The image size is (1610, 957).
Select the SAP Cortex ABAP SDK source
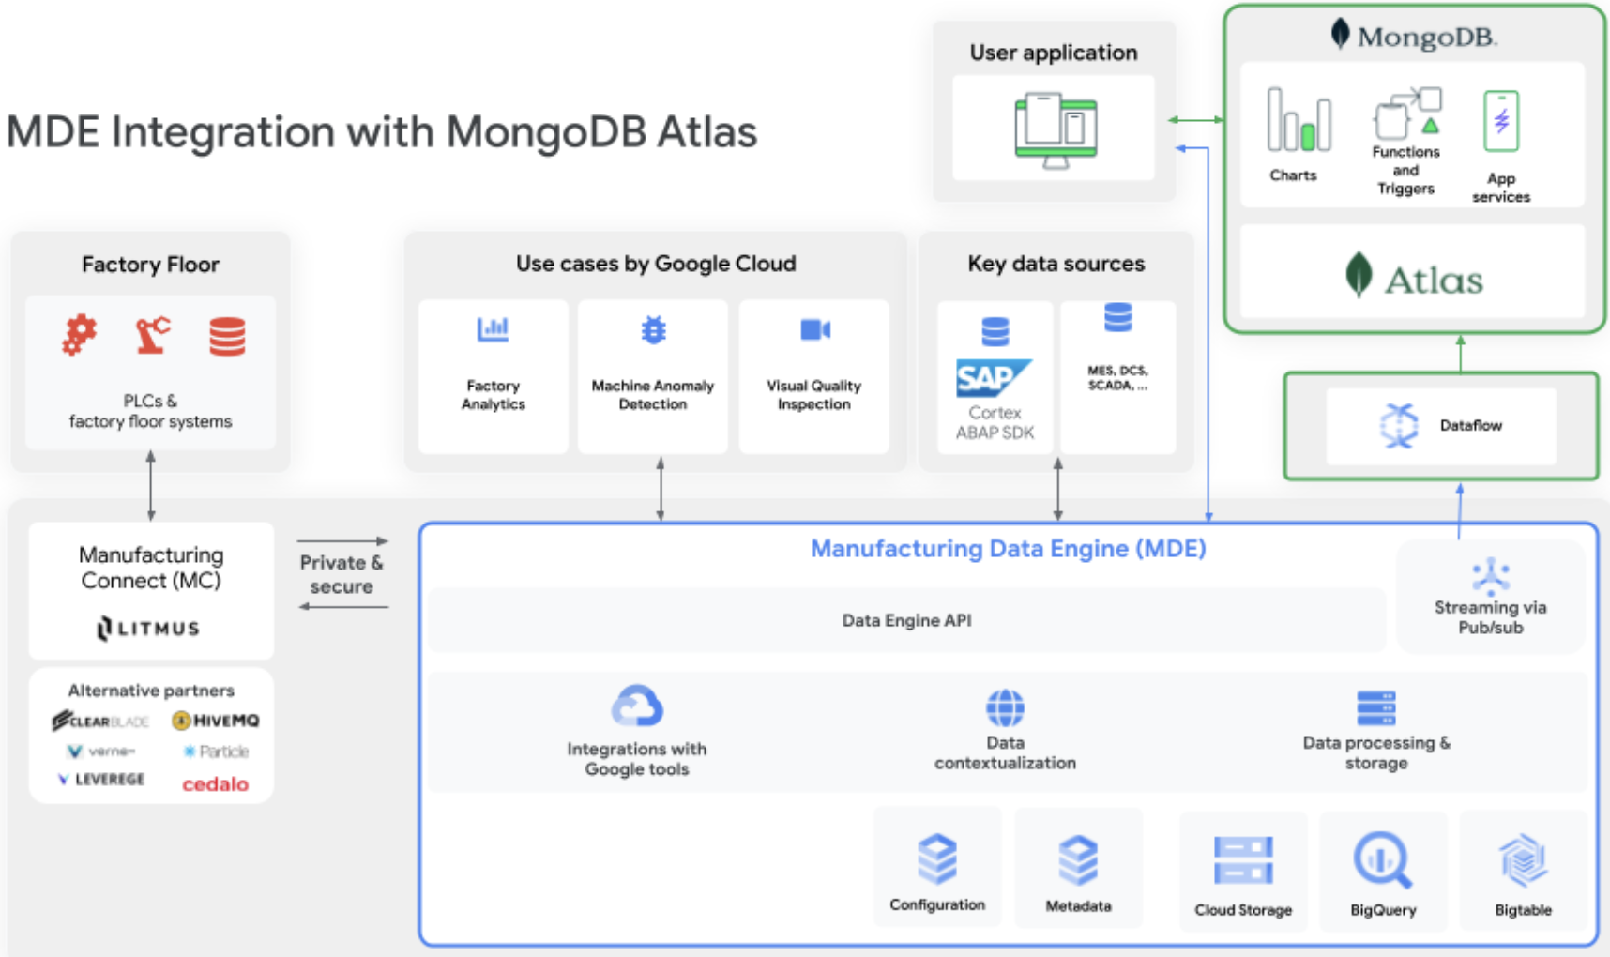[x=994, y=375]
